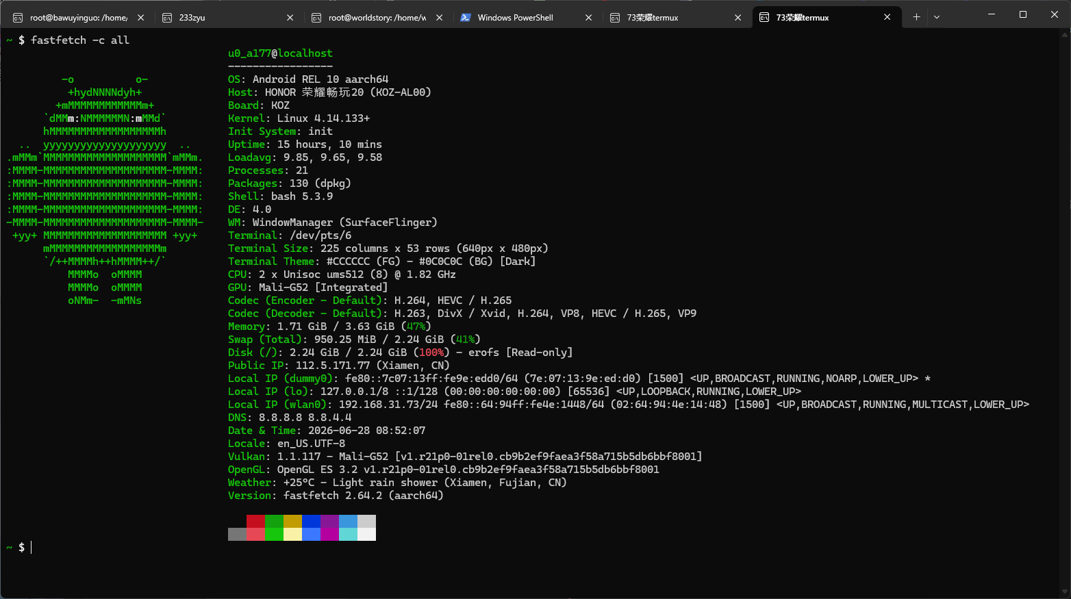Click the CPU Unisoc ums512 line
Screen dimensions: 1071x599
(342, 275)
